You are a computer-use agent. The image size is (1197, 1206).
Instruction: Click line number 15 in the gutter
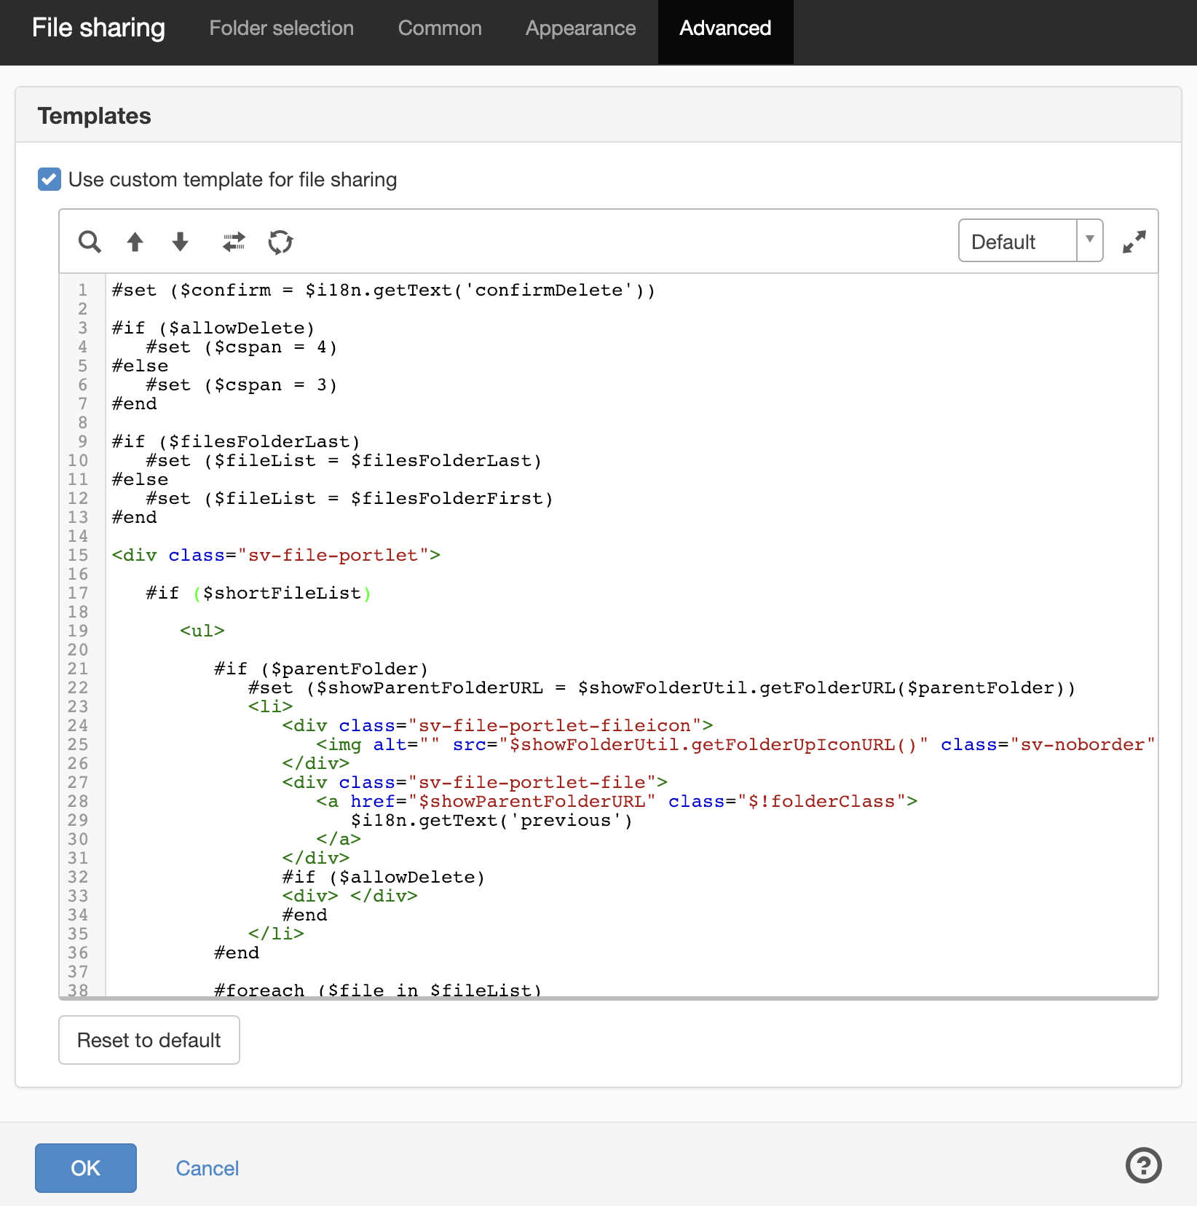(x=78, y=555)
